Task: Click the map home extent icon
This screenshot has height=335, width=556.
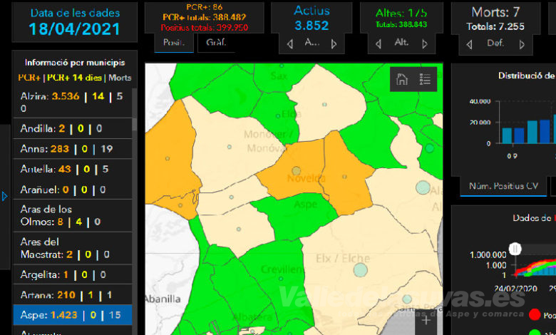Action: point(402,80)
